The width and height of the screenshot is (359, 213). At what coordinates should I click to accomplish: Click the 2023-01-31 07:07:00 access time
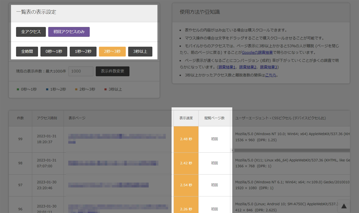tap(47, 163)
